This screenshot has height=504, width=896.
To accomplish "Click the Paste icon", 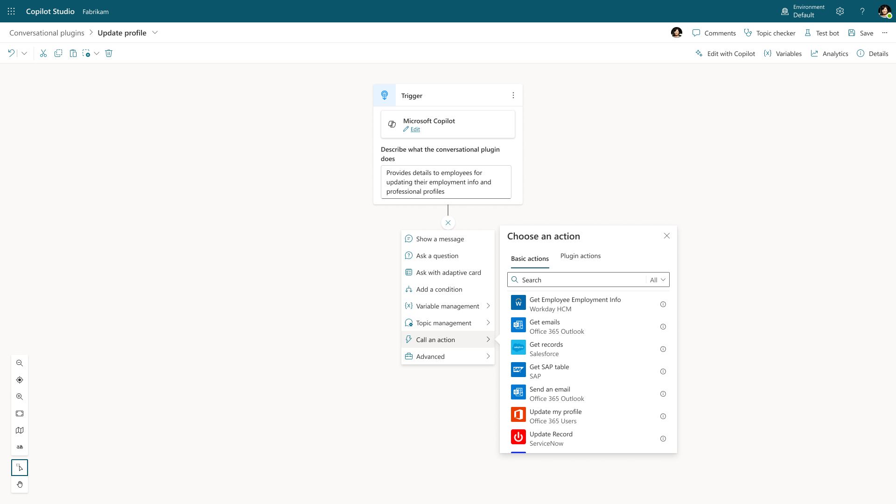I will (x=73, y=53).
